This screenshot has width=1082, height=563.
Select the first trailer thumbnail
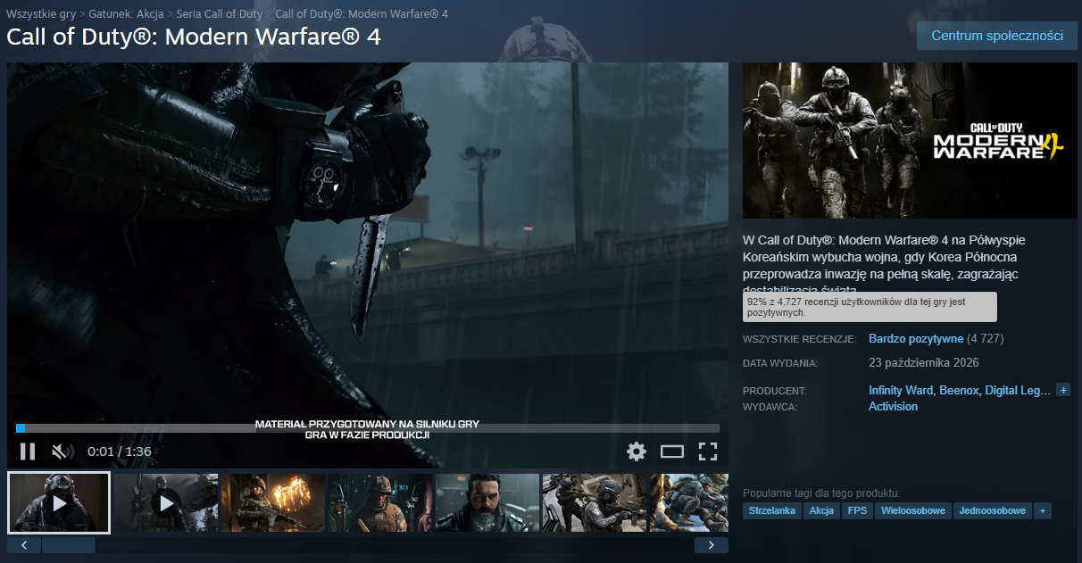59,502
